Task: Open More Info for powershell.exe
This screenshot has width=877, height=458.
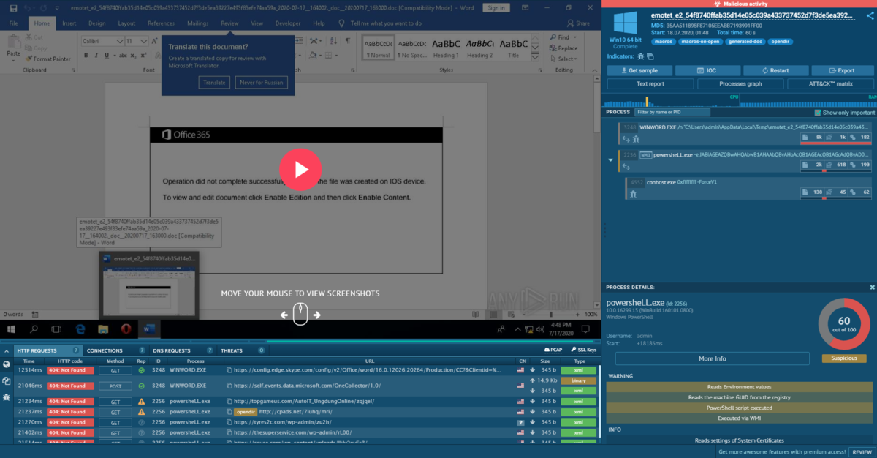Action: click(x=713, y=358)
